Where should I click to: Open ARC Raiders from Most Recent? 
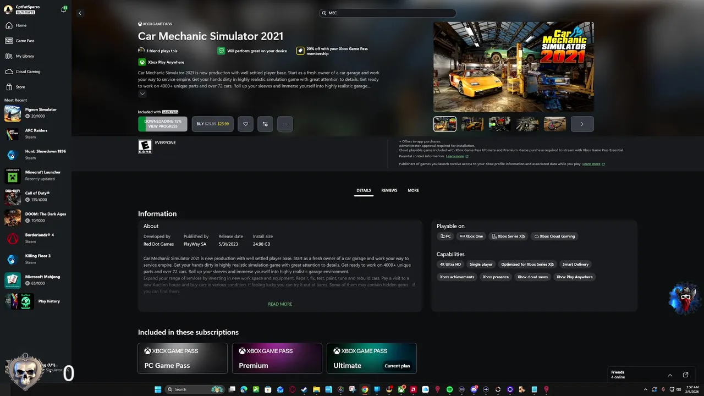(x=36, y=134)
